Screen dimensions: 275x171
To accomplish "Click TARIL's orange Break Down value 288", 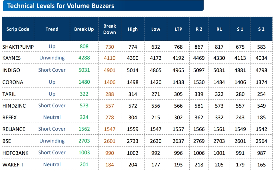I will (x=110, y=94).
